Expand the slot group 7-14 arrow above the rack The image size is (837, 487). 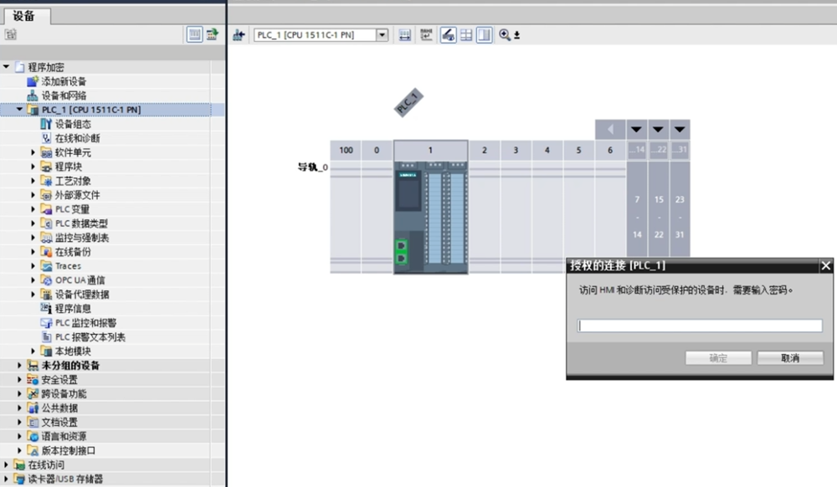[x=637, y=130]
